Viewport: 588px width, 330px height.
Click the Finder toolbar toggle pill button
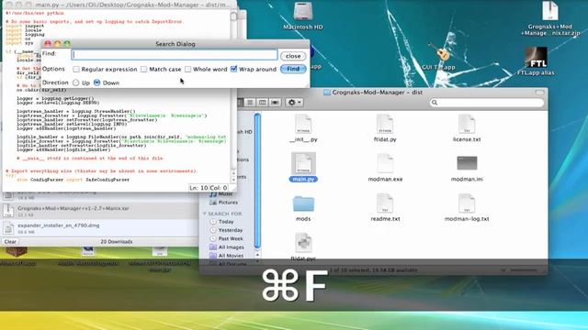click(539, 93)
